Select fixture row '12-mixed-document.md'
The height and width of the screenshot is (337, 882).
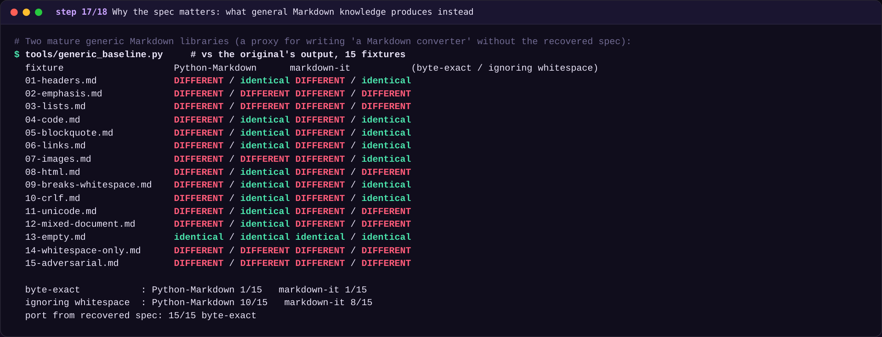(x=218, y=224)
